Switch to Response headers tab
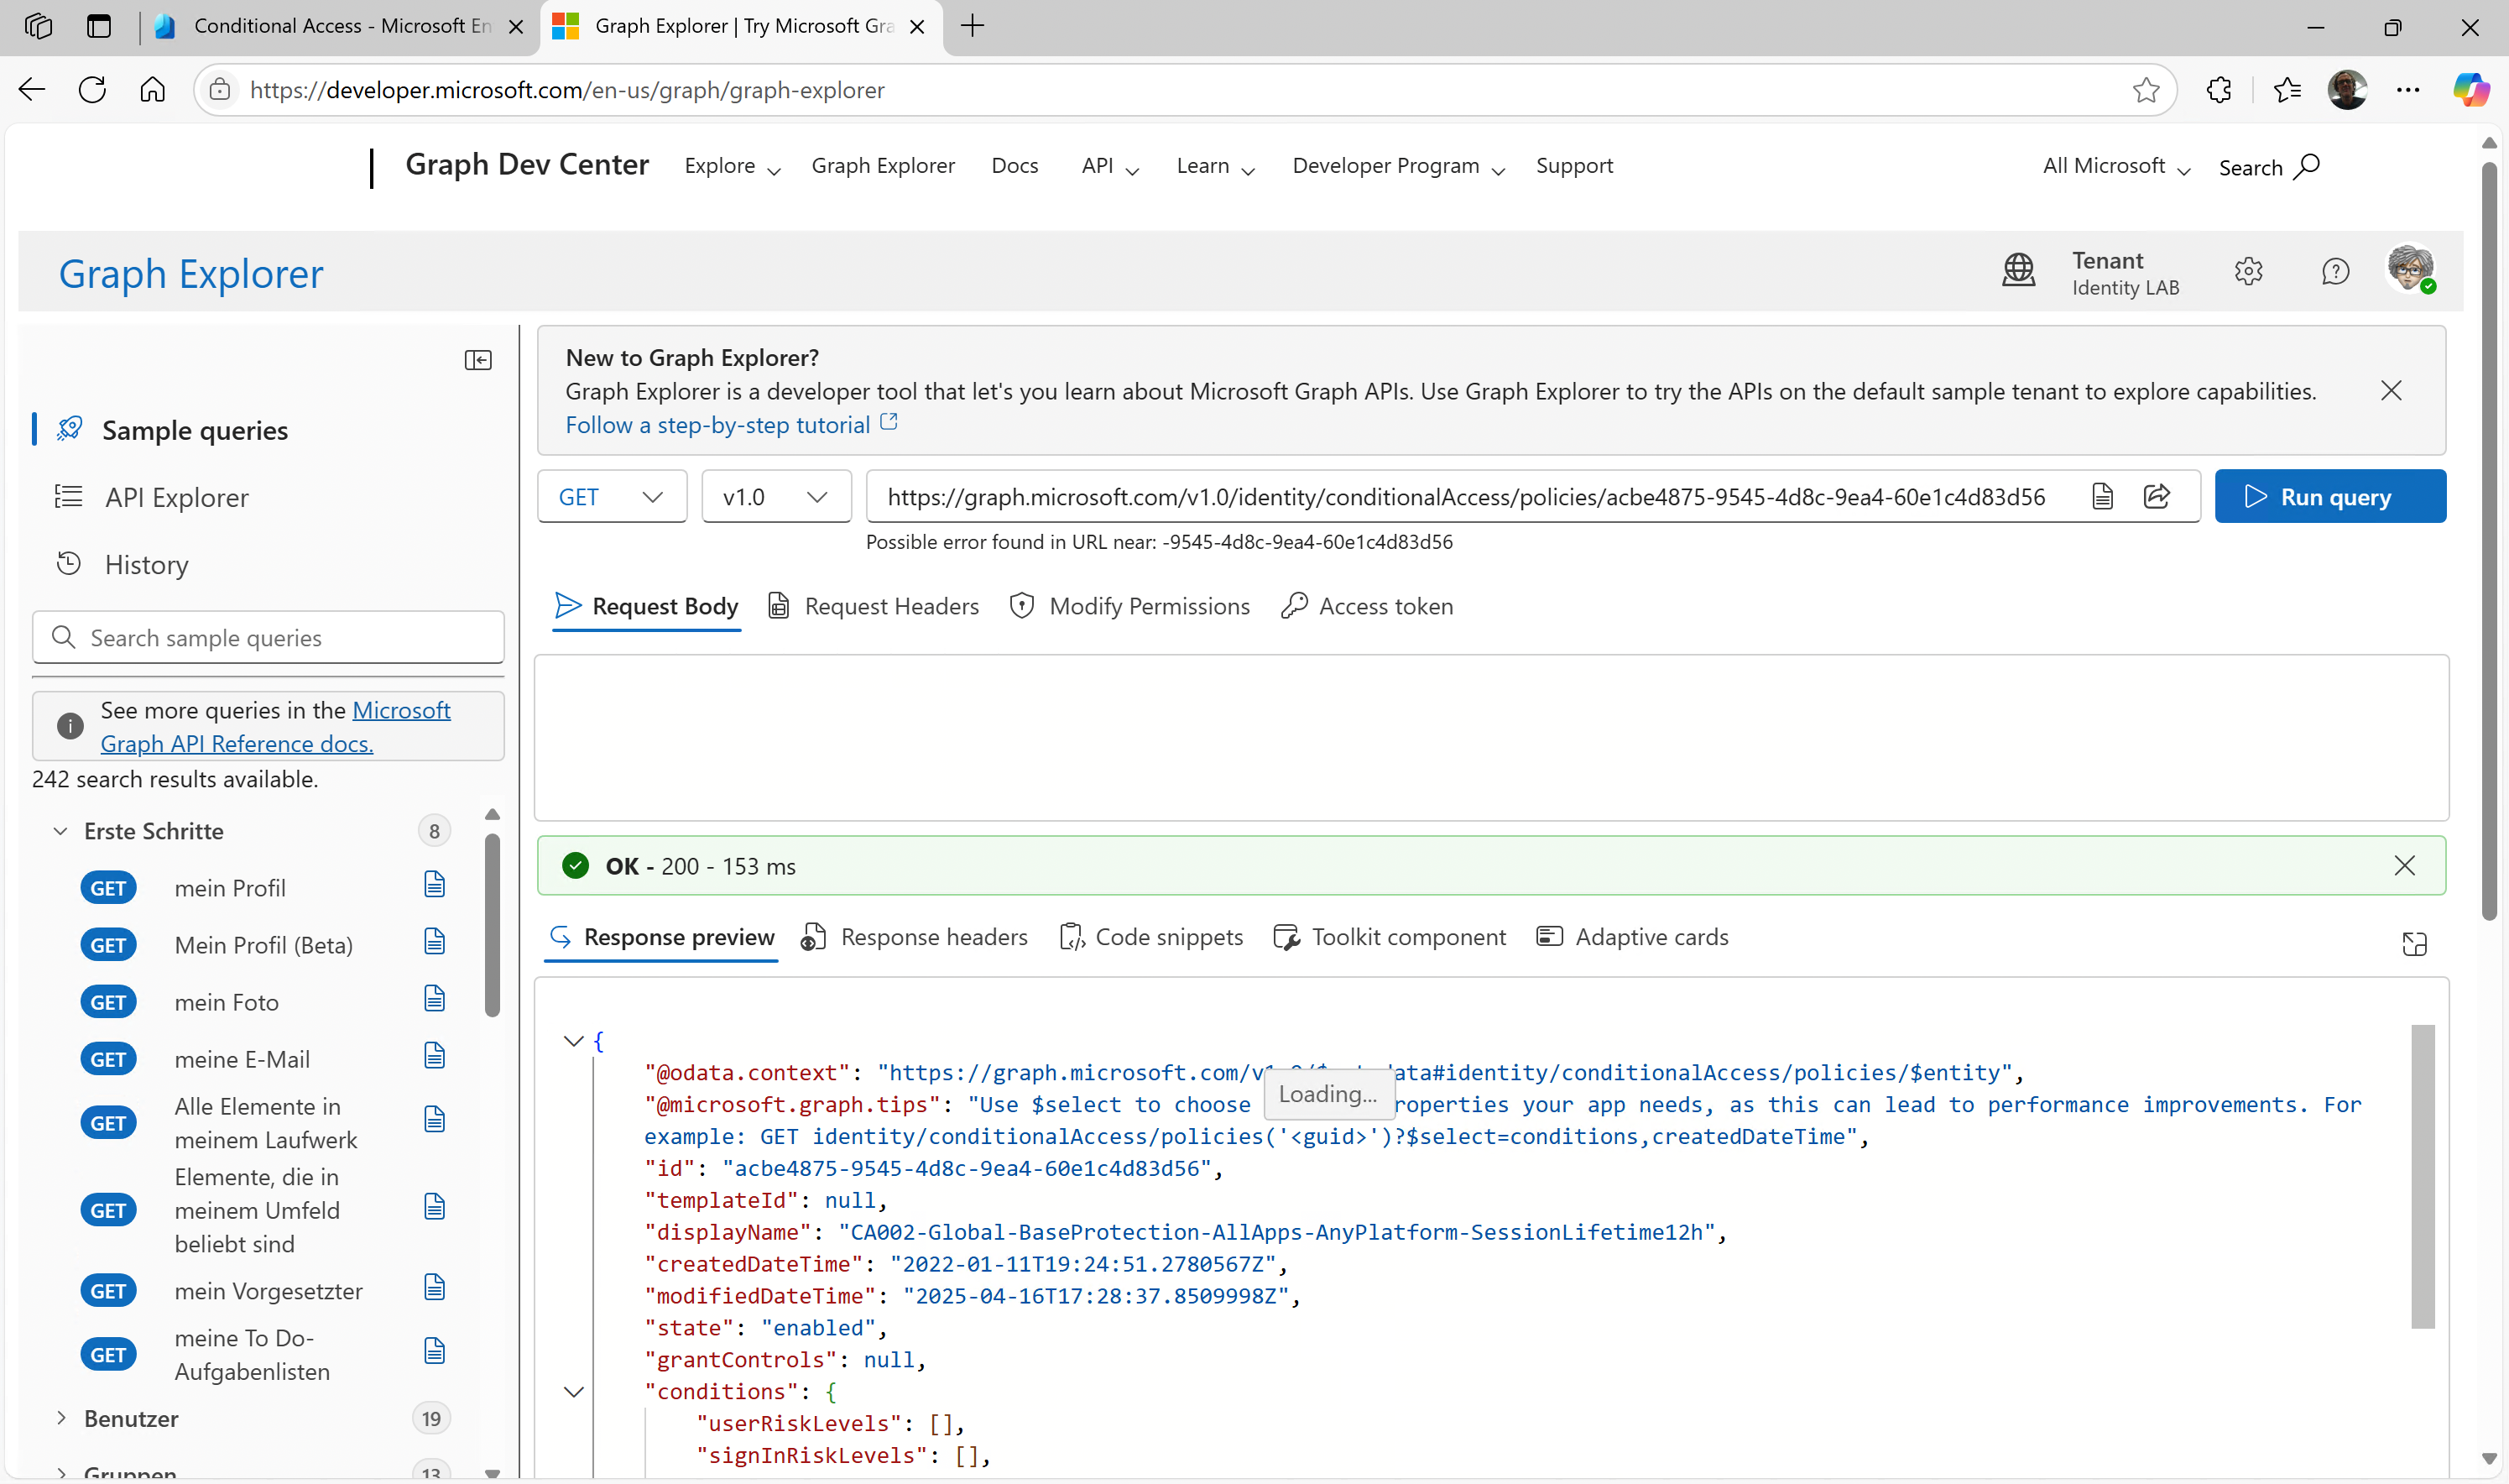2509x1484 pixels. click(914, 937)
